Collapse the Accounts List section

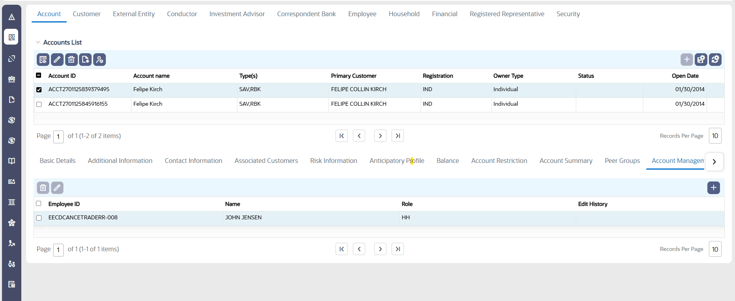coord(38,42)
